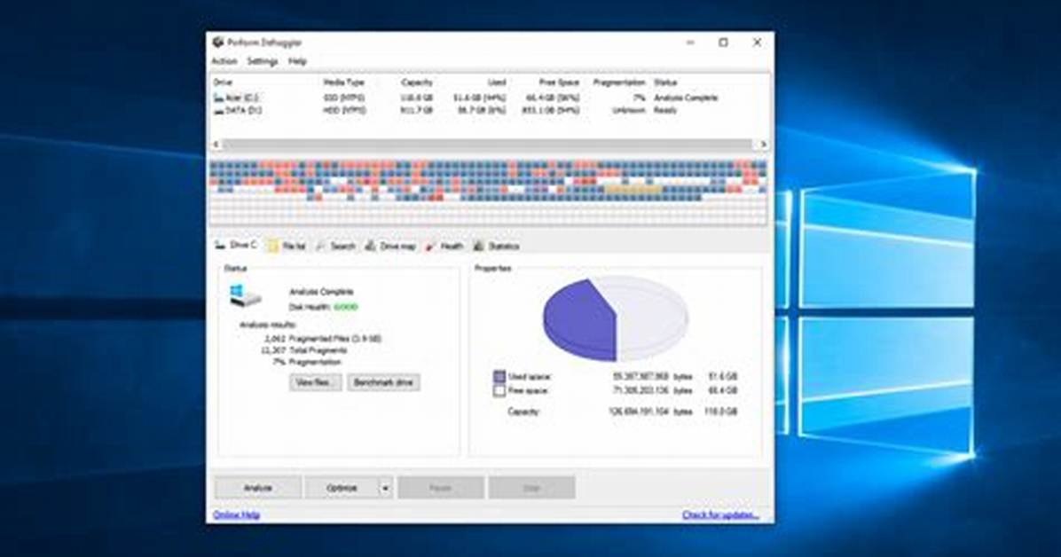Switch to the Drive map tab
The image size is (1061, 557).
390,247
